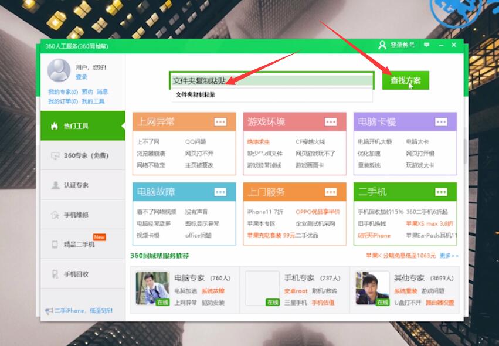Click CF穿越火线 under 游戏环境
The height and width of the screenshot is (346, 499).
point(310,142)
